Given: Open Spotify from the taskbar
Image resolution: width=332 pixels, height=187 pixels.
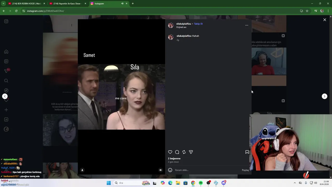Looking at the screenshot, I should click(x=201, y=183).
